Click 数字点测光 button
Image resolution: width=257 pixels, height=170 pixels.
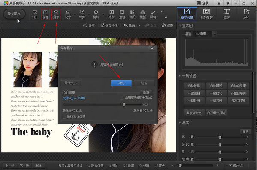(x=194, y=113)
